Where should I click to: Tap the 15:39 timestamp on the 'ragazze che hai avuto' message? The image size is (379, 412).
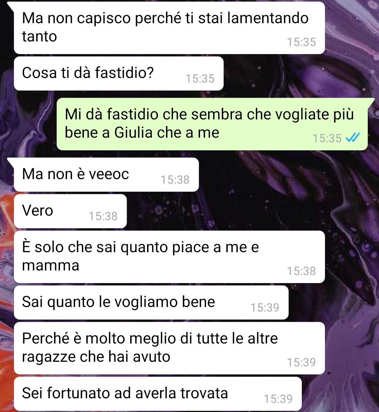[x=301, y=362]
